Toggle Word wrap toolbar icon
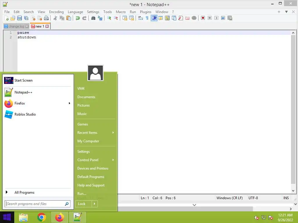298x223 pixels. coord(141,18)
